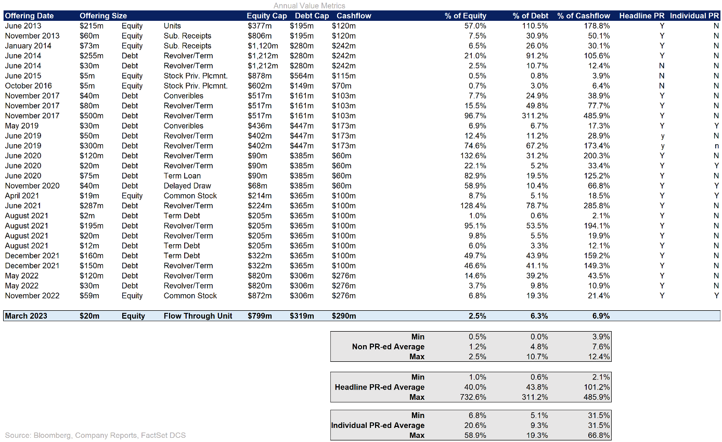Viewport: 722px width, 442px height.
Task: Click the '$799m' equity cap cell
Action: tap(260, 316)
